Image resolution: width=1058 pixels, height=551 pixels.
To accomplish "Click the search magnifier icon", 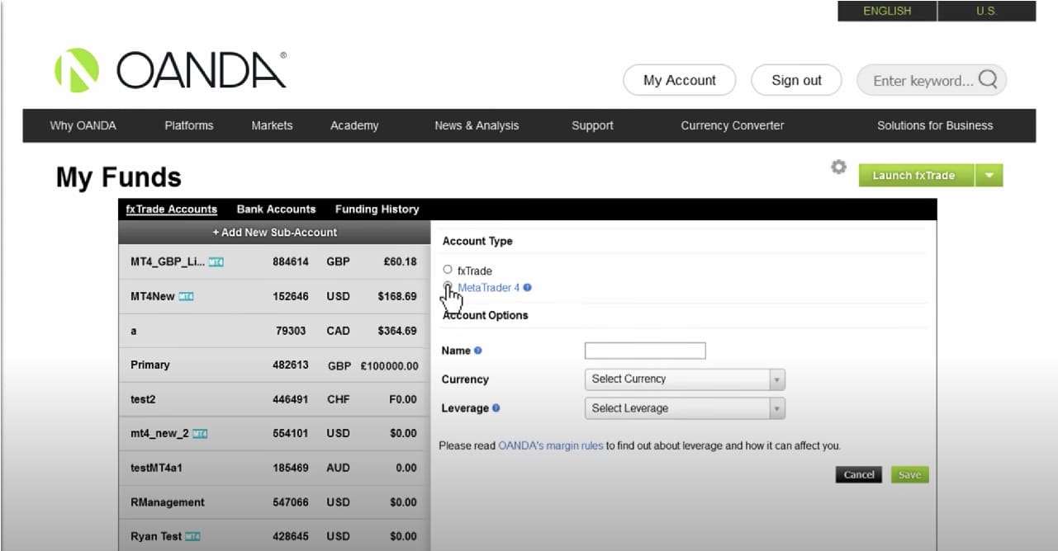I will (x=987, y=80).
